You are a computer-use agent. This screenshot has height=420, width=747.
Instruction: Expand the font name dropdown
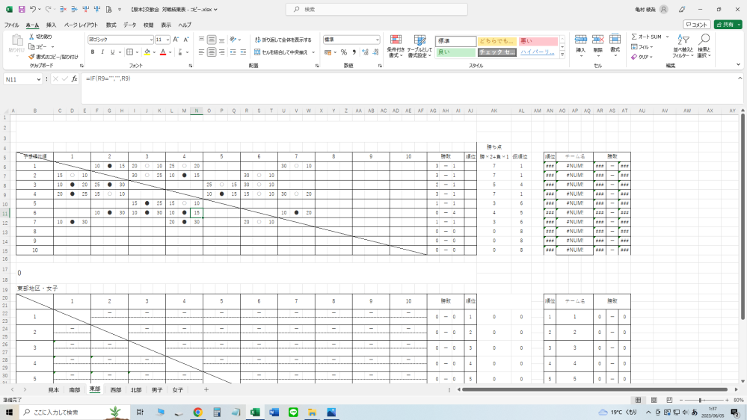(x=150, y=40)
